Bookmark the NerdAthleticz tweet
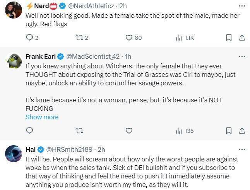Viewport: 250px width, 190px height. coord(229,37)
